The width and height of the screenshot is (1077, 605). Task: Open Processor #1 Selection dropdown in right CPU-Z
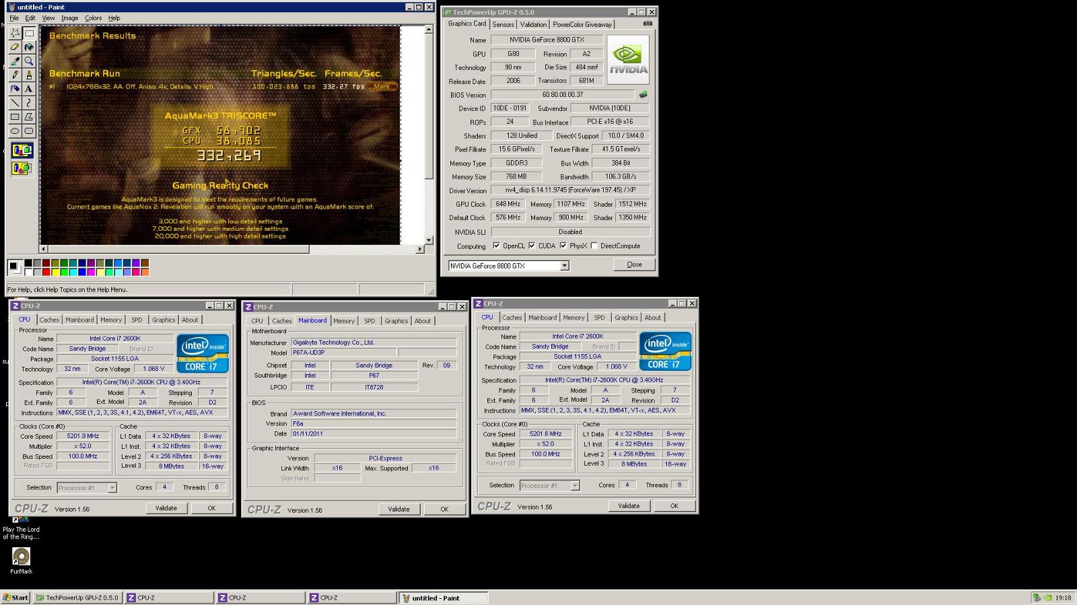coord(575,485)
